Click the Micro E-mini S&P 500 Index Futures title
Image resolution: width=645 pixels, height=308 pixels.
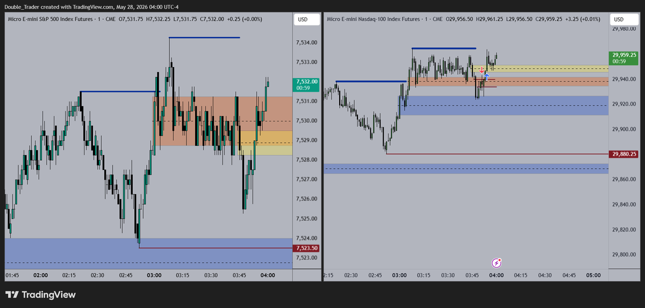point(51,19)
